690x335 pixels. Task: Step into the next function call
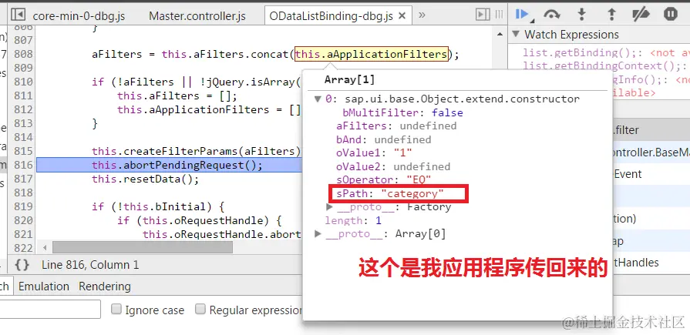(582, 15)
